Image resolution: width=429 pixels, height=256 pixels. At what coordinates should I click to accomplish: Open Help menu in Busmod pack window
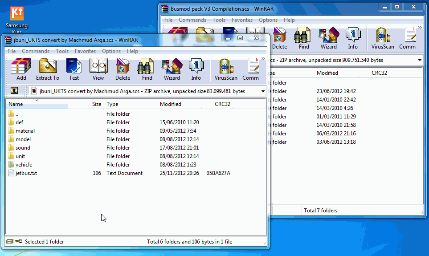tap(289, 20)
